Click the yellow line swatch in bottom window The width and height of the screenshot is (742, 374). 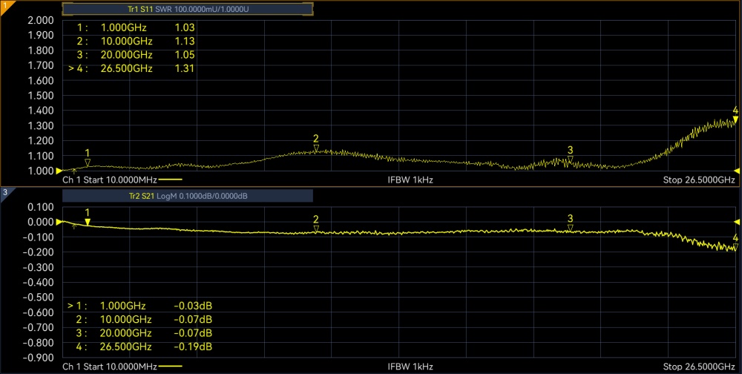170,367
